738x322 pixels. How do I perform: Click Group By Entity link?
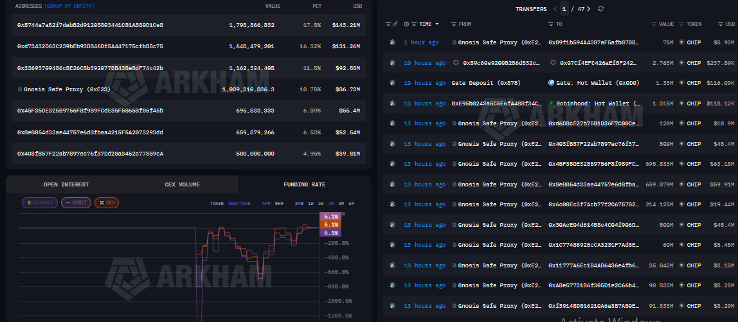69,6
